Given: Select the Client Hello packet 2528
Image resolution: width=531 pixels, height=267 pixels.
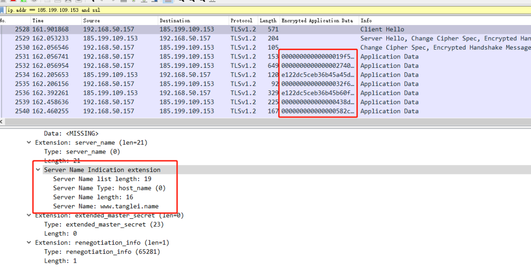Looking at the screenshot, I should [265, 30].
